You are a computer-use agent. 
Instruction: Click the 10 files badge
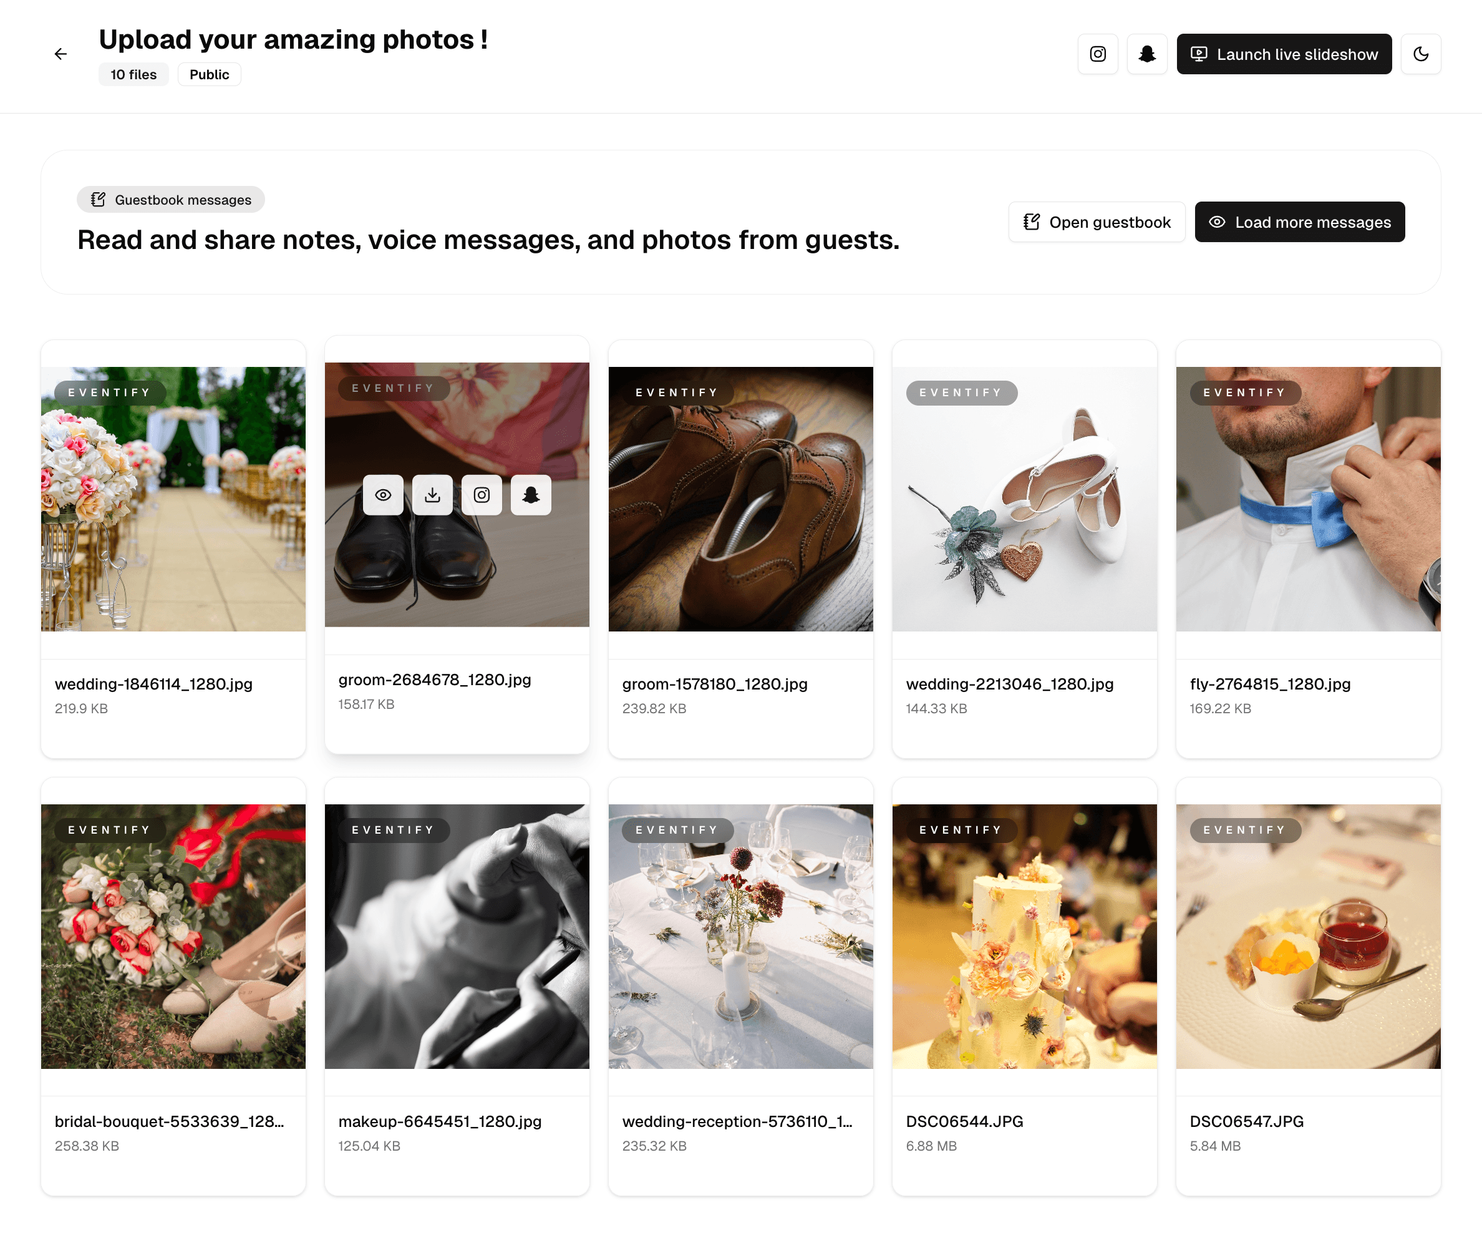[133, 74]
